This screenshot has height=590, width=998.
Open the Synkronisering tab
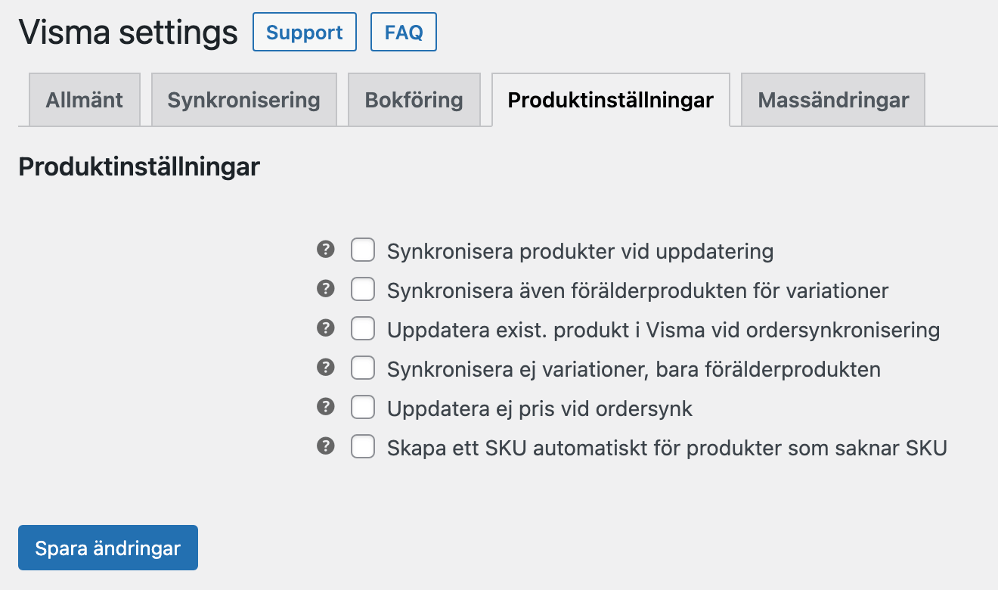[243, 100]
